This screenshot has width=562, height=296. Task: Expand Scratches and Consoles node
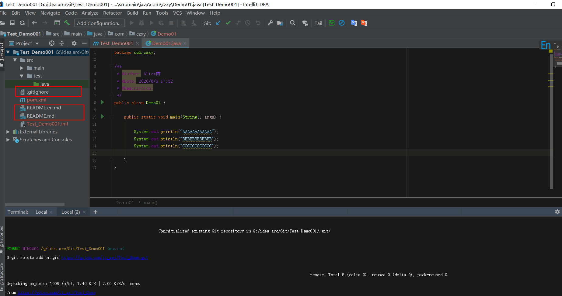8,139
